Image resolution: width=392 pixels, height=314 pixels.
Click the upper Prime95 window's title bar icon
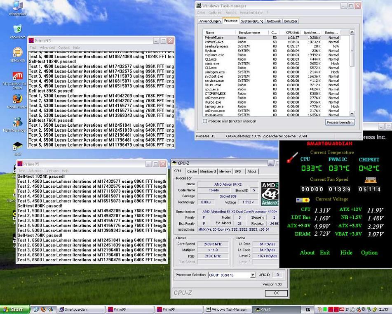tap(31, 40)
